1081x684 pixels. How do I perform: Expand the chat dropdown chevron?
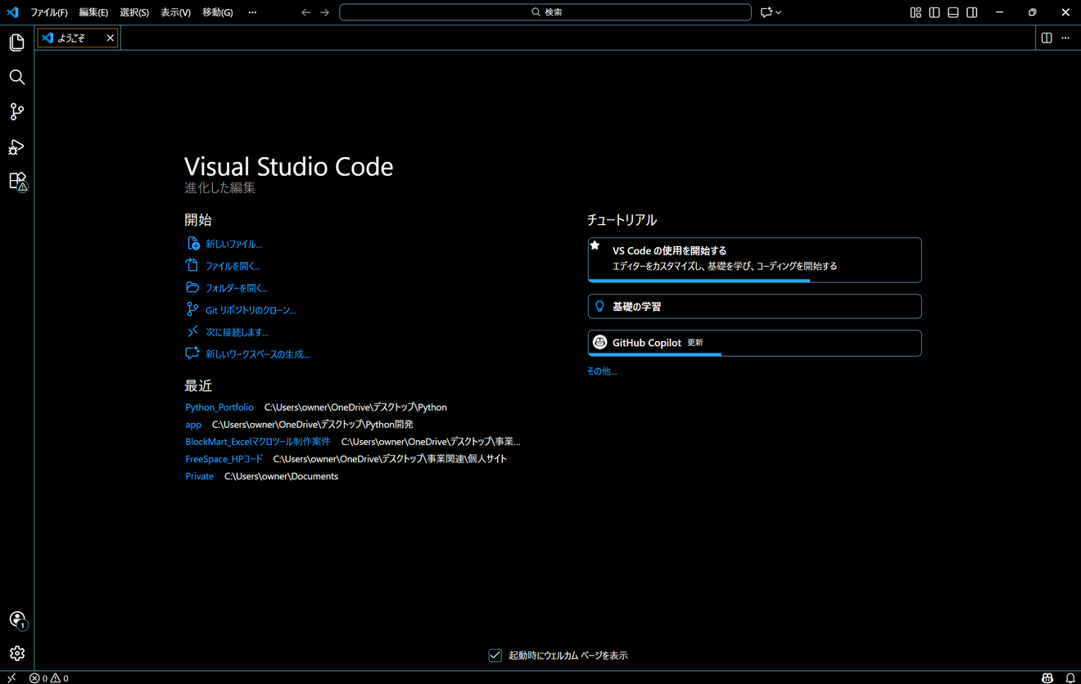pos(778,12)
